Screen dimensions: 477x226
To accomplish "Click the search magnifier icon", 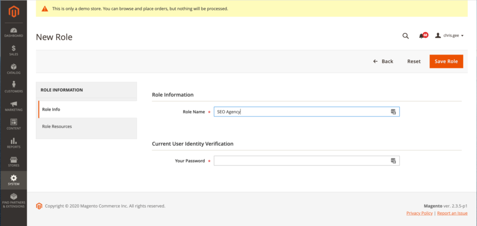I will point(405,36).
